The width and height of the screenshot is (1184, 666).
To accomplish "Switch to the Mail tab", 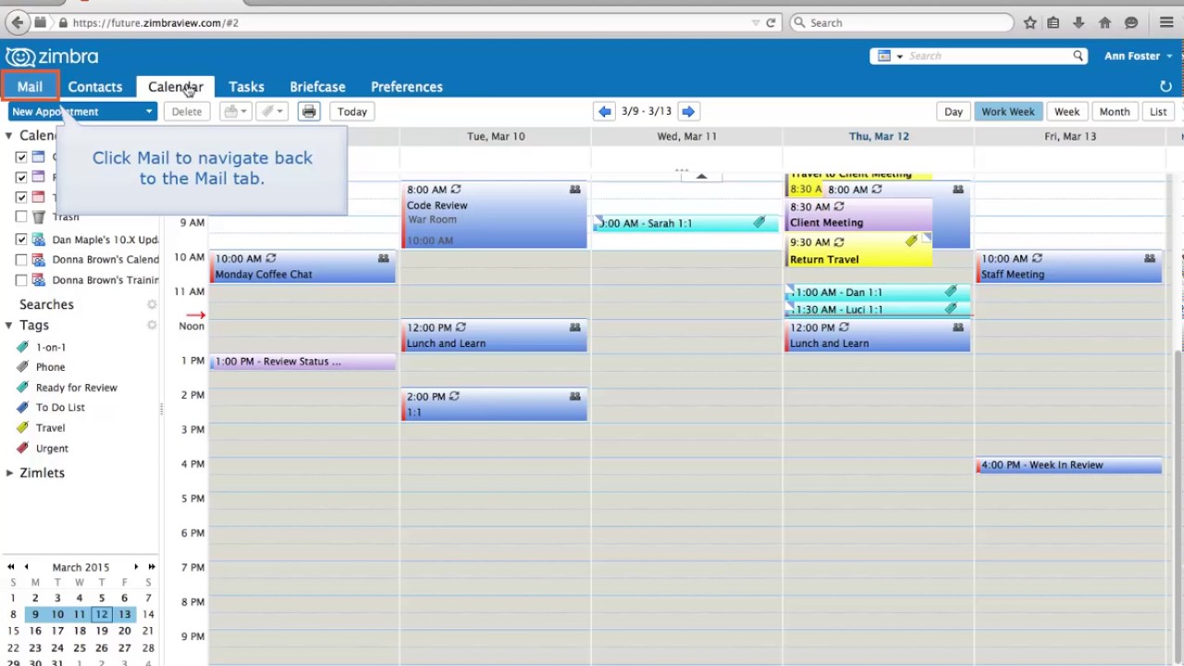I will [x=30, y=87].
